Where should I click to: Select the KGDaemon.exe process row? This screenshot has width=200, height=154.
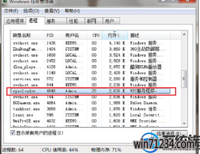coord(90,103)
